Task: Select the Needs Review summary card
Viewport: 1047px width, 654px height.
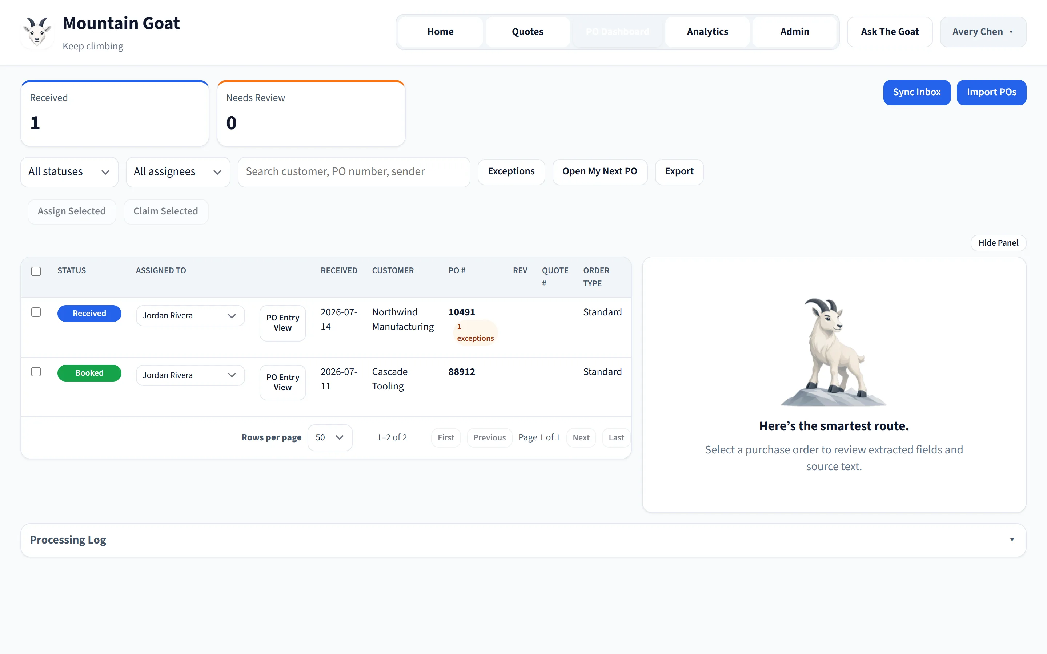Action: click(x=311, y=113)
